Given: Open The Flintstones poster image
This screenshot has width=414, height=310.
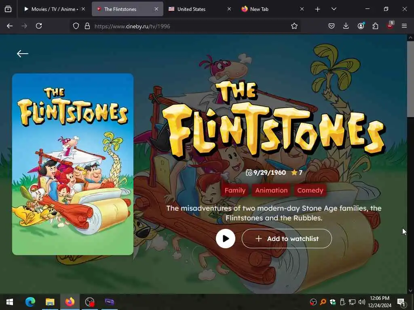Looking at the screenshot, I should [73, 164].
